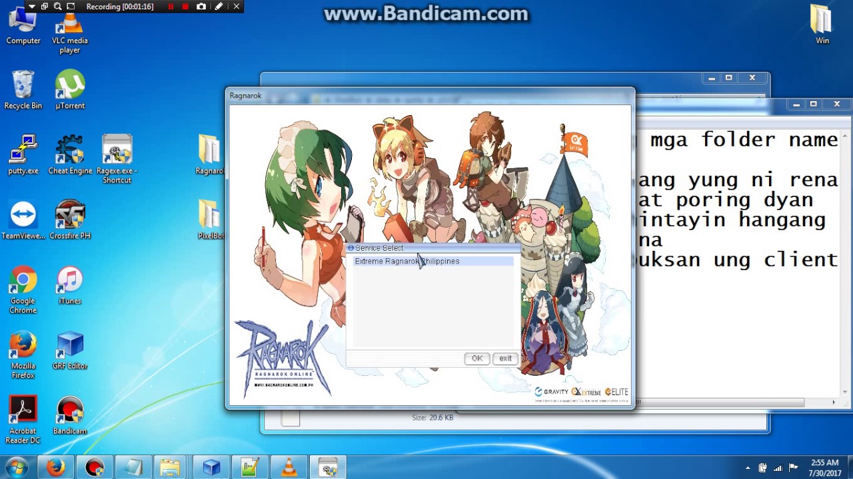This screenshot has height=479, width=853.
Task: Open the Windows Start menu
Action: 17,467
